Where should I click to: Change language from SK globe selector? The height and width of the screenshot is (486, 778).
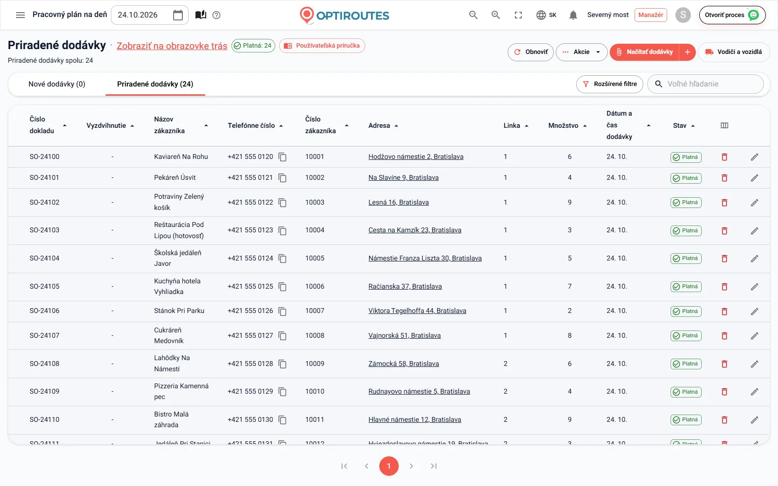click(546, 15)
